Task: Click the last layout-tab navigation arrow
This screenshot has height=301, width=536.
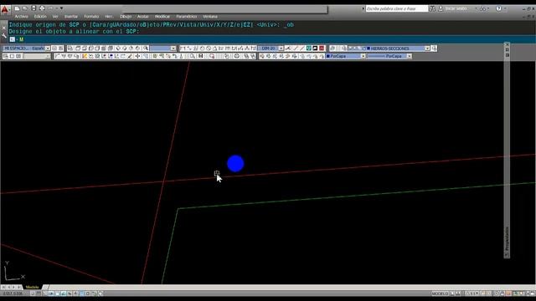Action: pos(19,288)
